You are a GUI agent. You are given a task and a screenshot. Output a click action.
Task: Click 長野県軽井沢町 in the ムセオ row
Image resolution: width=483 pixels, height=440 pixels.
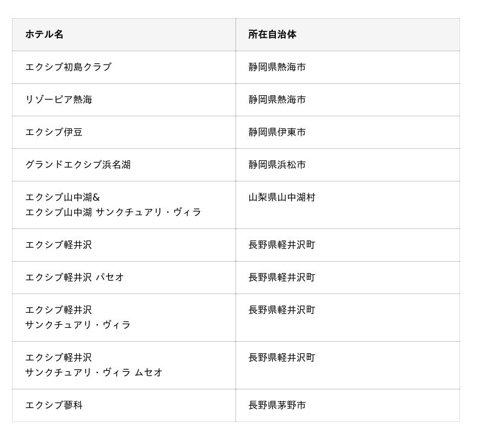tap(282, 357)
